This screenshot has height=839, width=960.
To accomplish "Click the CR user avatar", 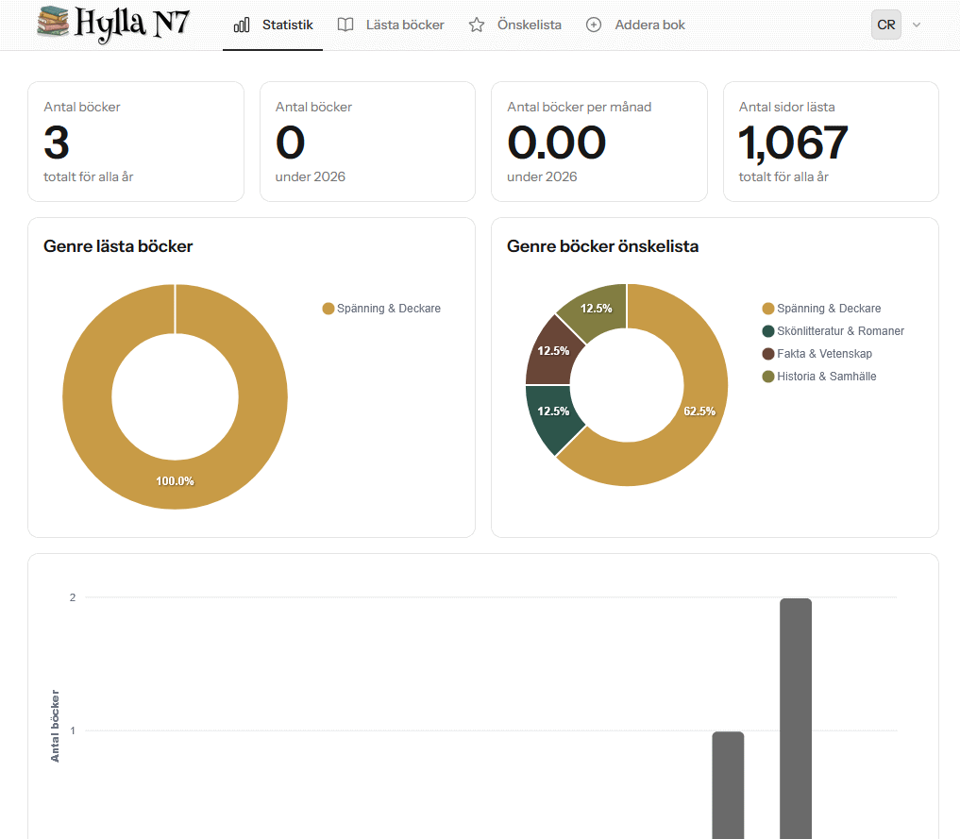I will point(885,25).
